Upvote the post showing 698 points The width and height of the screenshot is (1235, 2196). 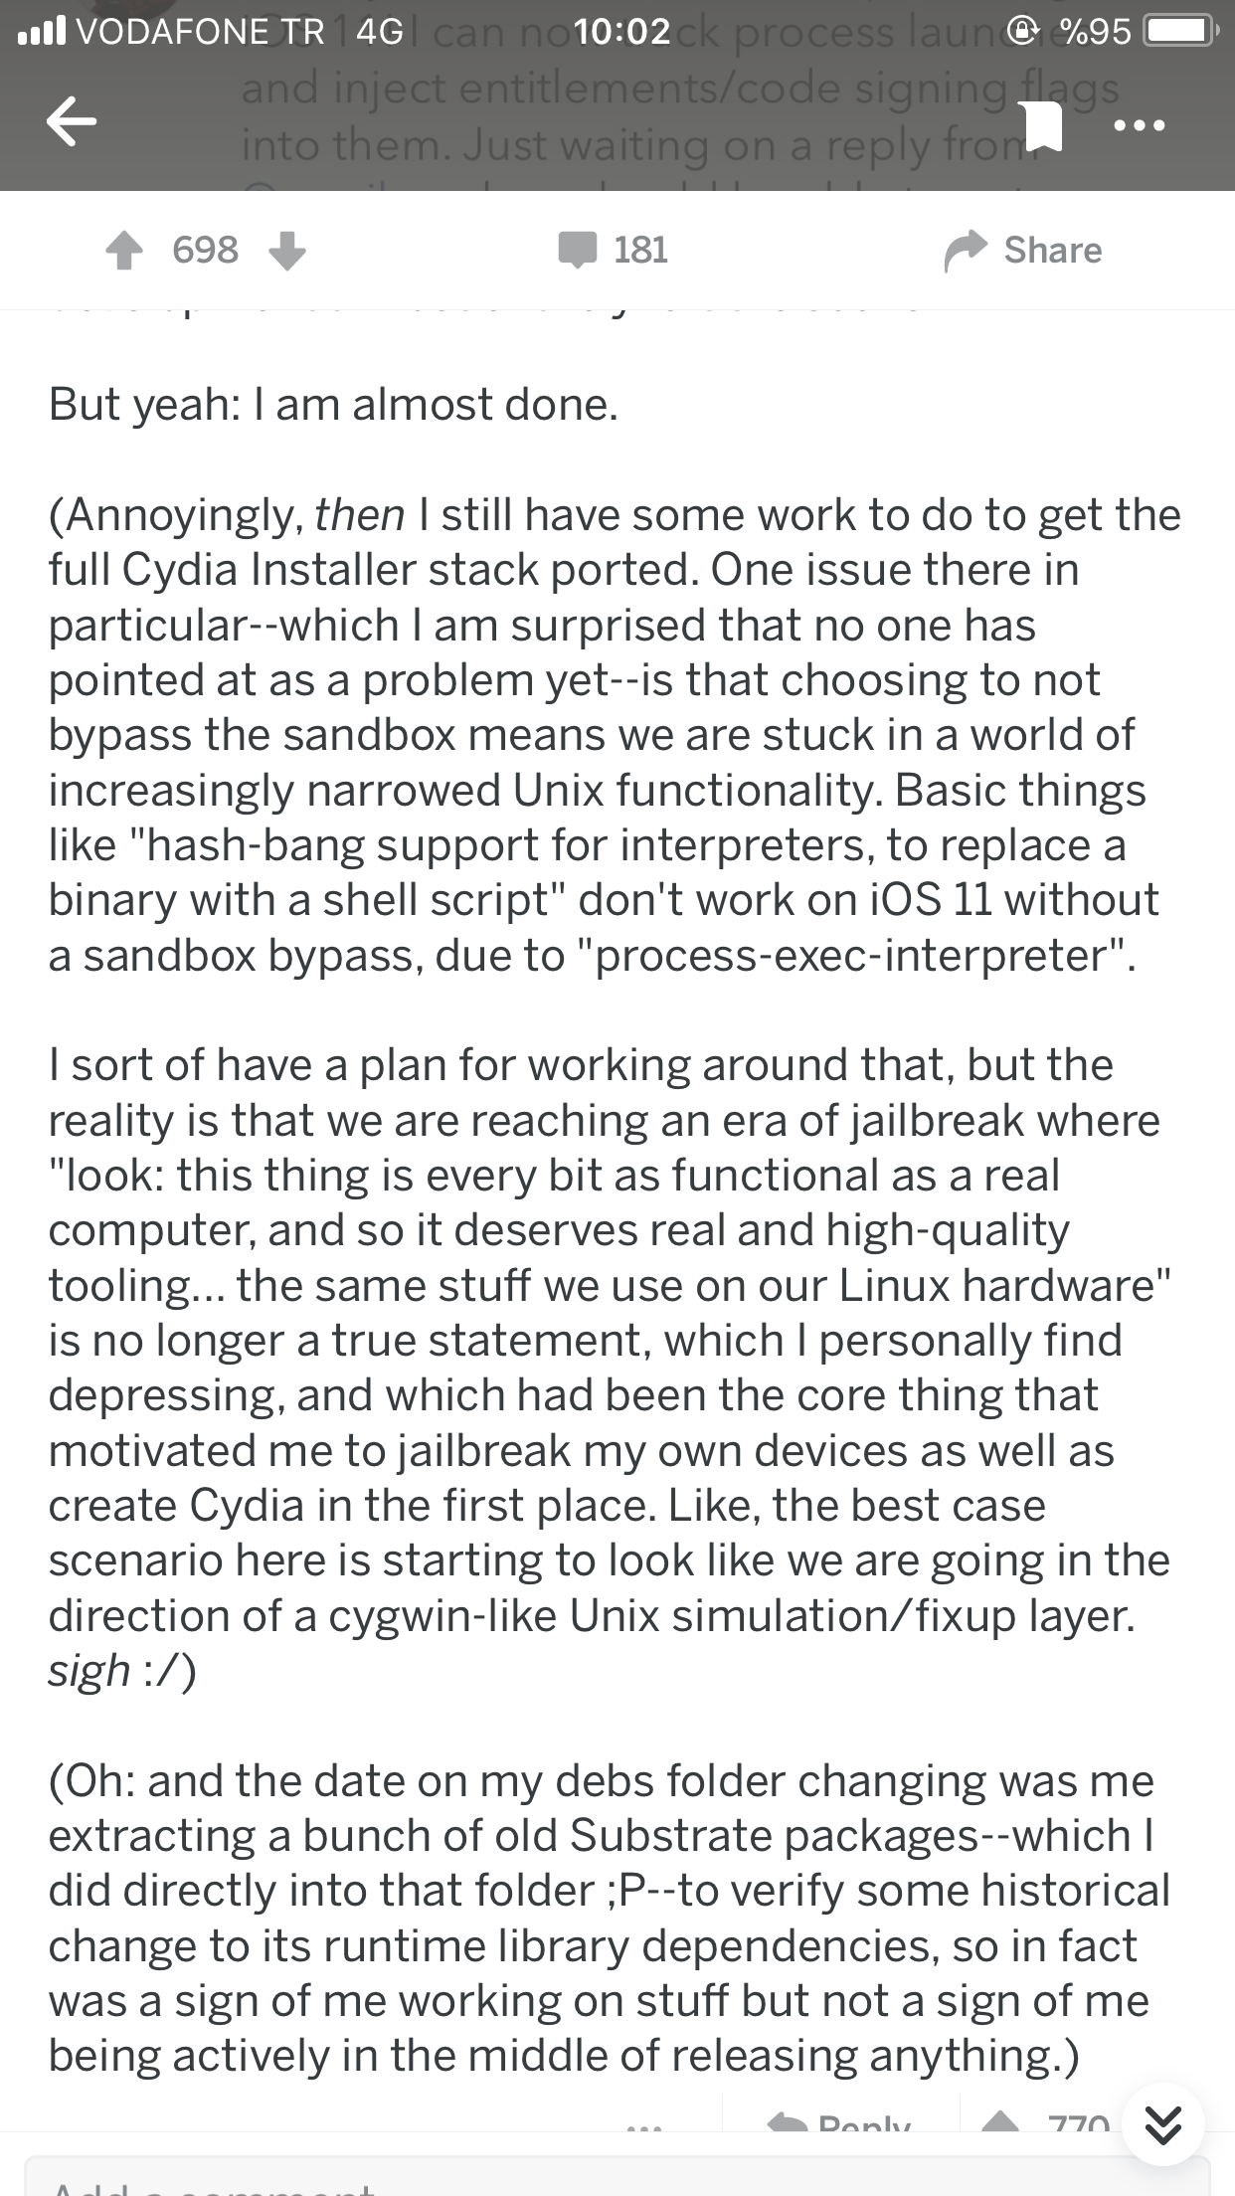[124, 251]
